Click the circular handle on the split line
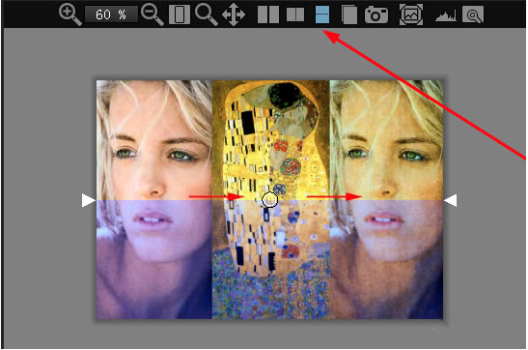528x350 pixels. pos(269,200)
